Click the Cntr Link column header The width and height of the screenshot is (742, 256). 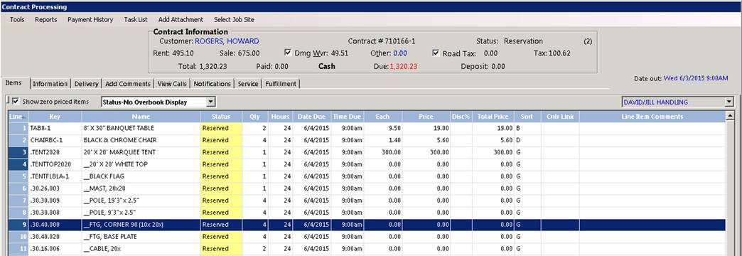tap(560, 117)
